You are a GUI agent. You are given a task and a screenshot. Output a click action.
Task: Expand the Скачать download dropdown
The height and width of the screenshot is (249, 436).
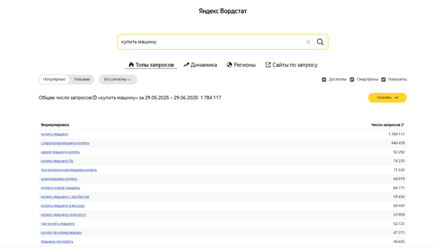tap(387, 97)
